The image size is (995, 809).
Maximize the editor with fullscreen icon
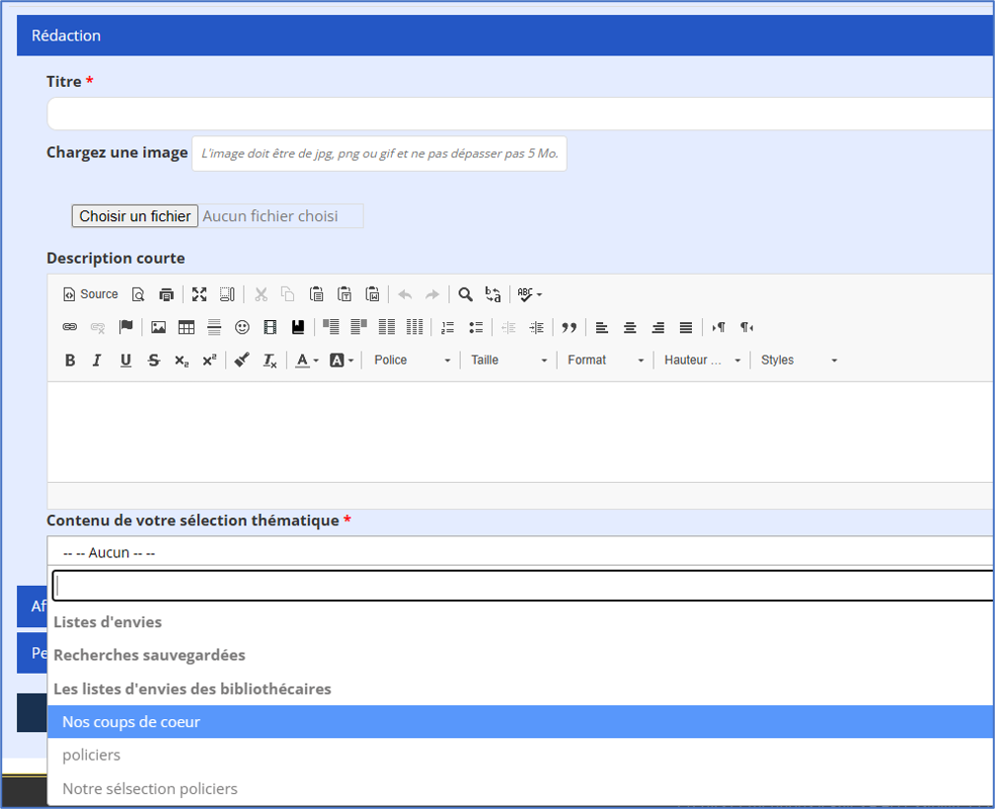[x=199, y=294]
